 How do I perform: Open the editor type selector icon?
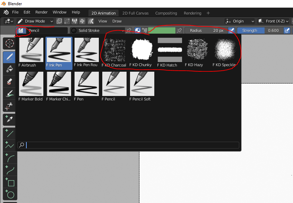click(9, 21)
